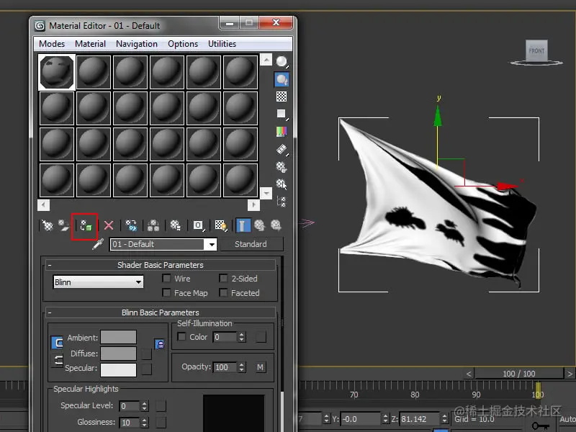576x432 pixels.
Task: Toggle checkered Background in sample slot
Action: 282,96
